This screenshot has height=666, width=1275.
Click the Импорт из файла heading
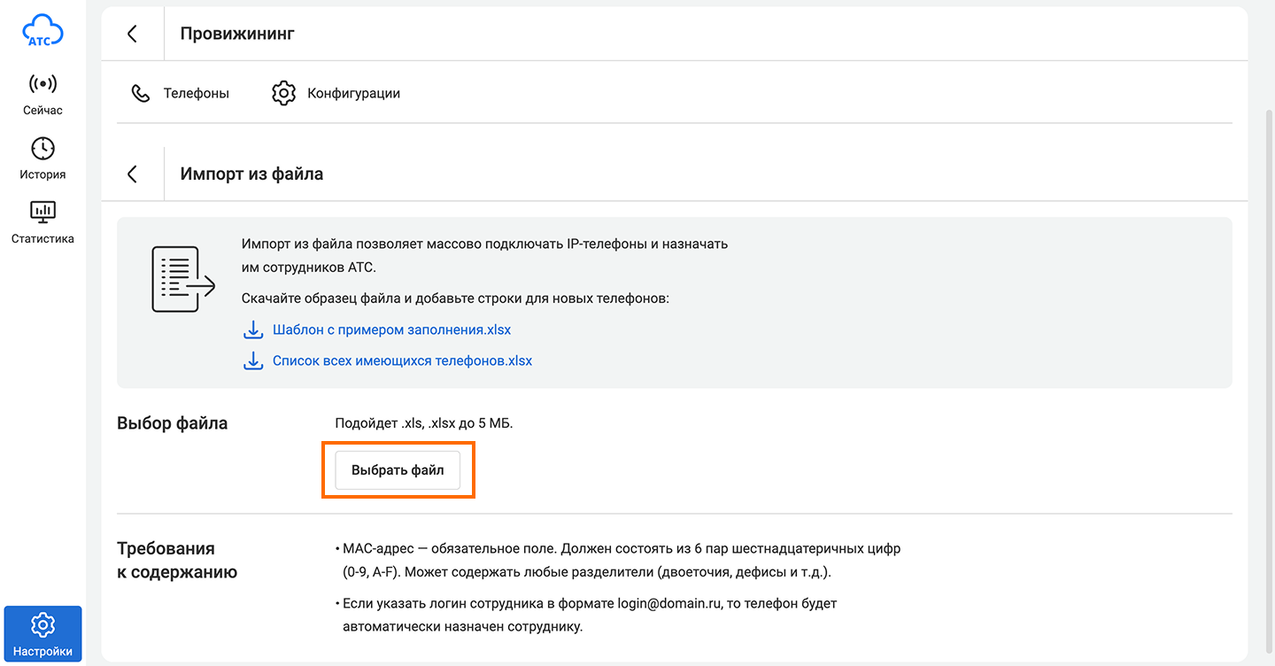[x=251, y=174]
